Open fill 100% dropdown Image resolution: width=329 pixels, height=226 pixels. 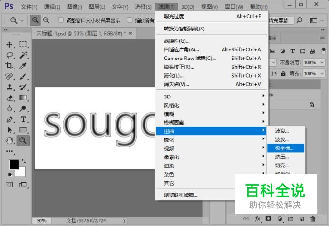pyautogui.click(x=322, y=74)
